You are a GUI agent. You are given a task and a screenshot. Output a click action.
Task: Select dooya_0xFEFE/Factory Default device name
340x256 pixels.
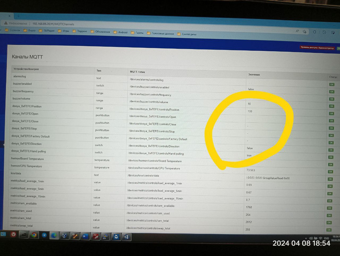click(x=30, y=136)
